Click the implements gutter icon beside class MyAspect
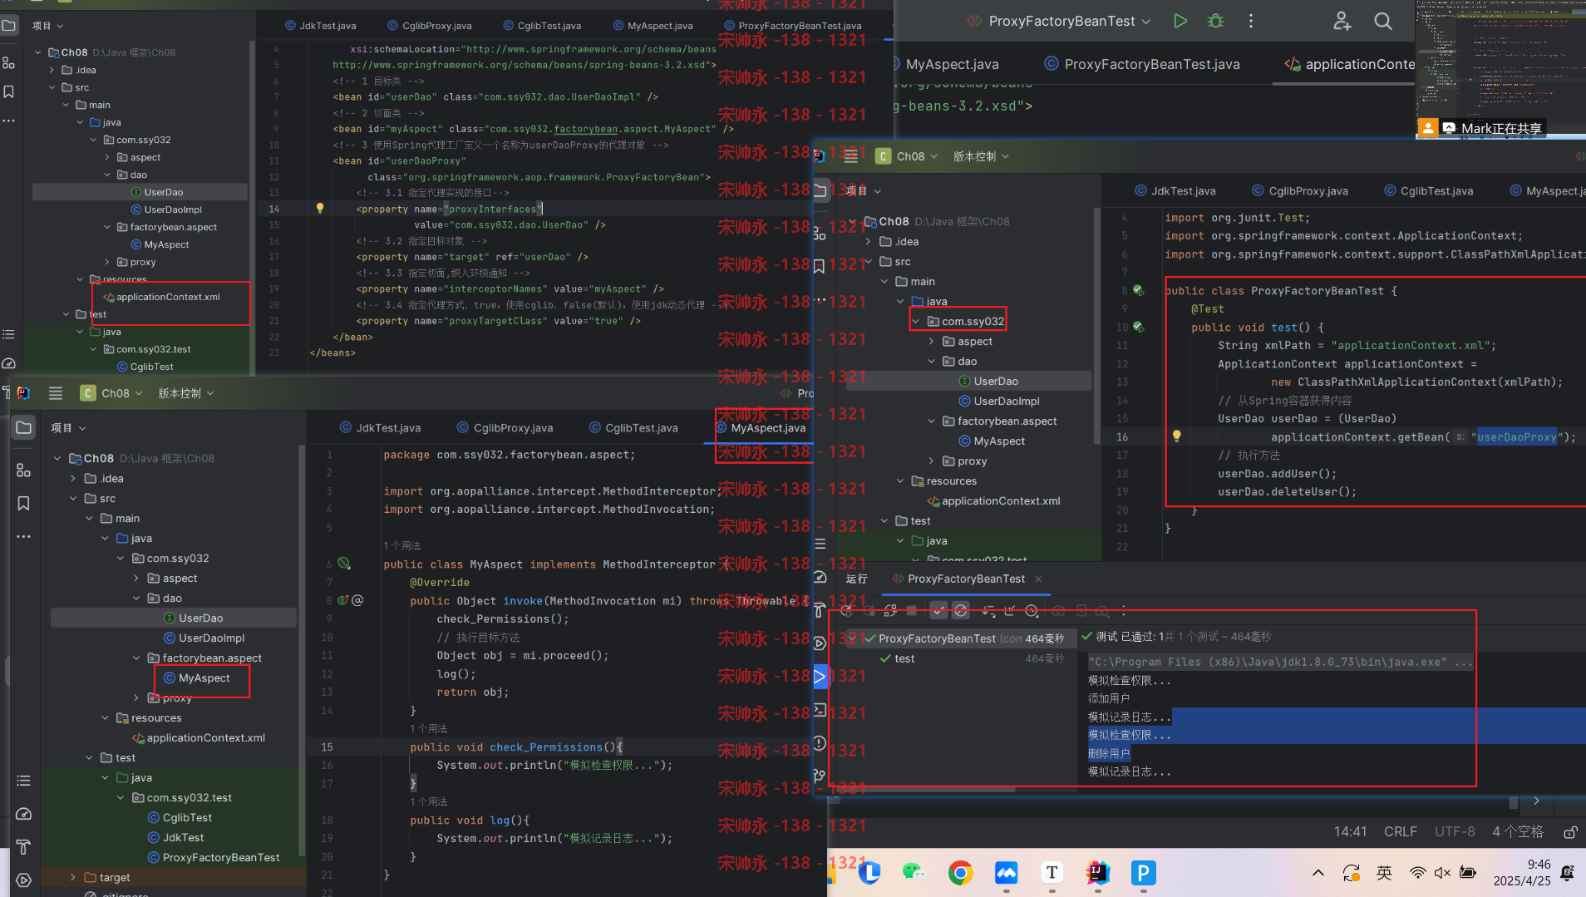 pyautogui.click(x=344, y=564)
